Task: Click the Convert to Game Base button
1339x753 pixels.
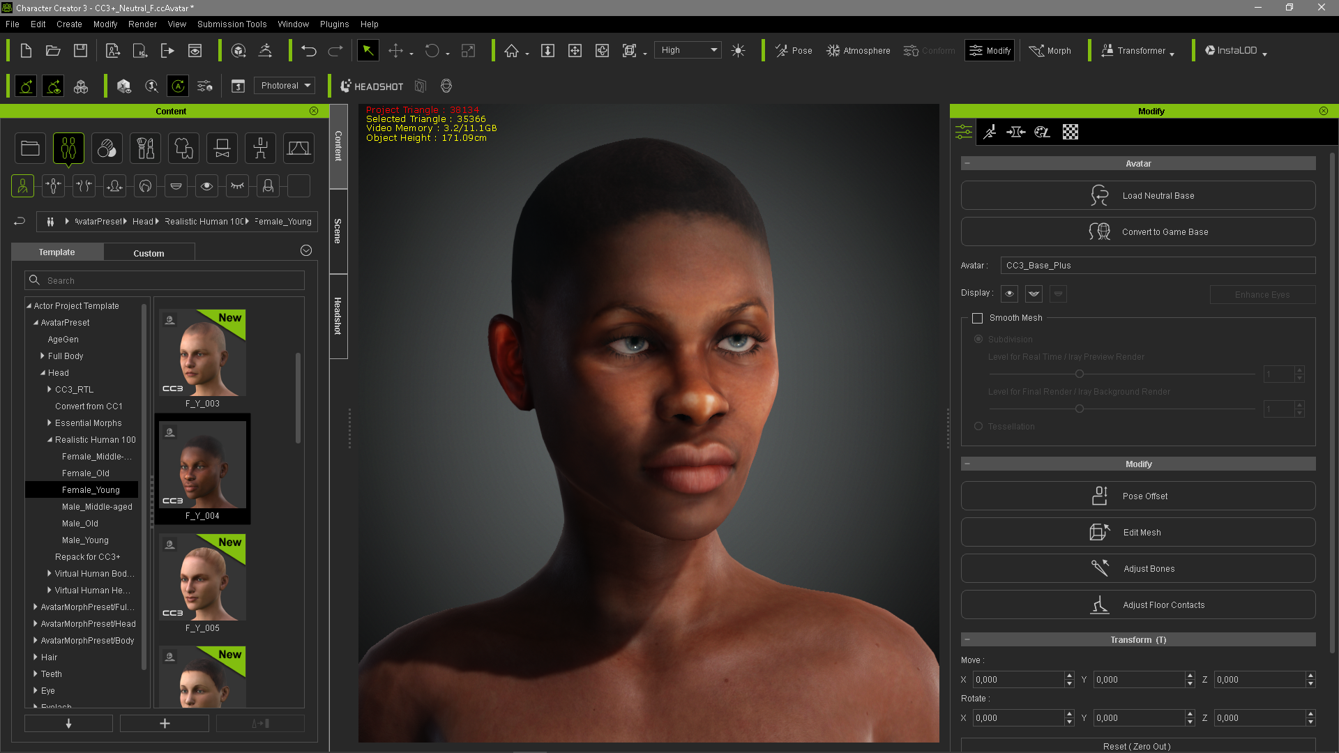Action: coord(1138,231)
